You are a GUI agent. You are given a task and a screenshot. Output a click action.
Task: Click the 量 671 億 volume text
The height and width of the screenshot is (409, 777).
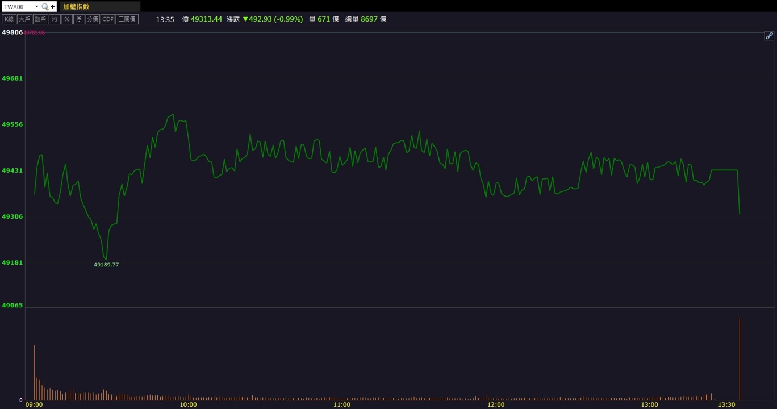[x=324, y=19]
